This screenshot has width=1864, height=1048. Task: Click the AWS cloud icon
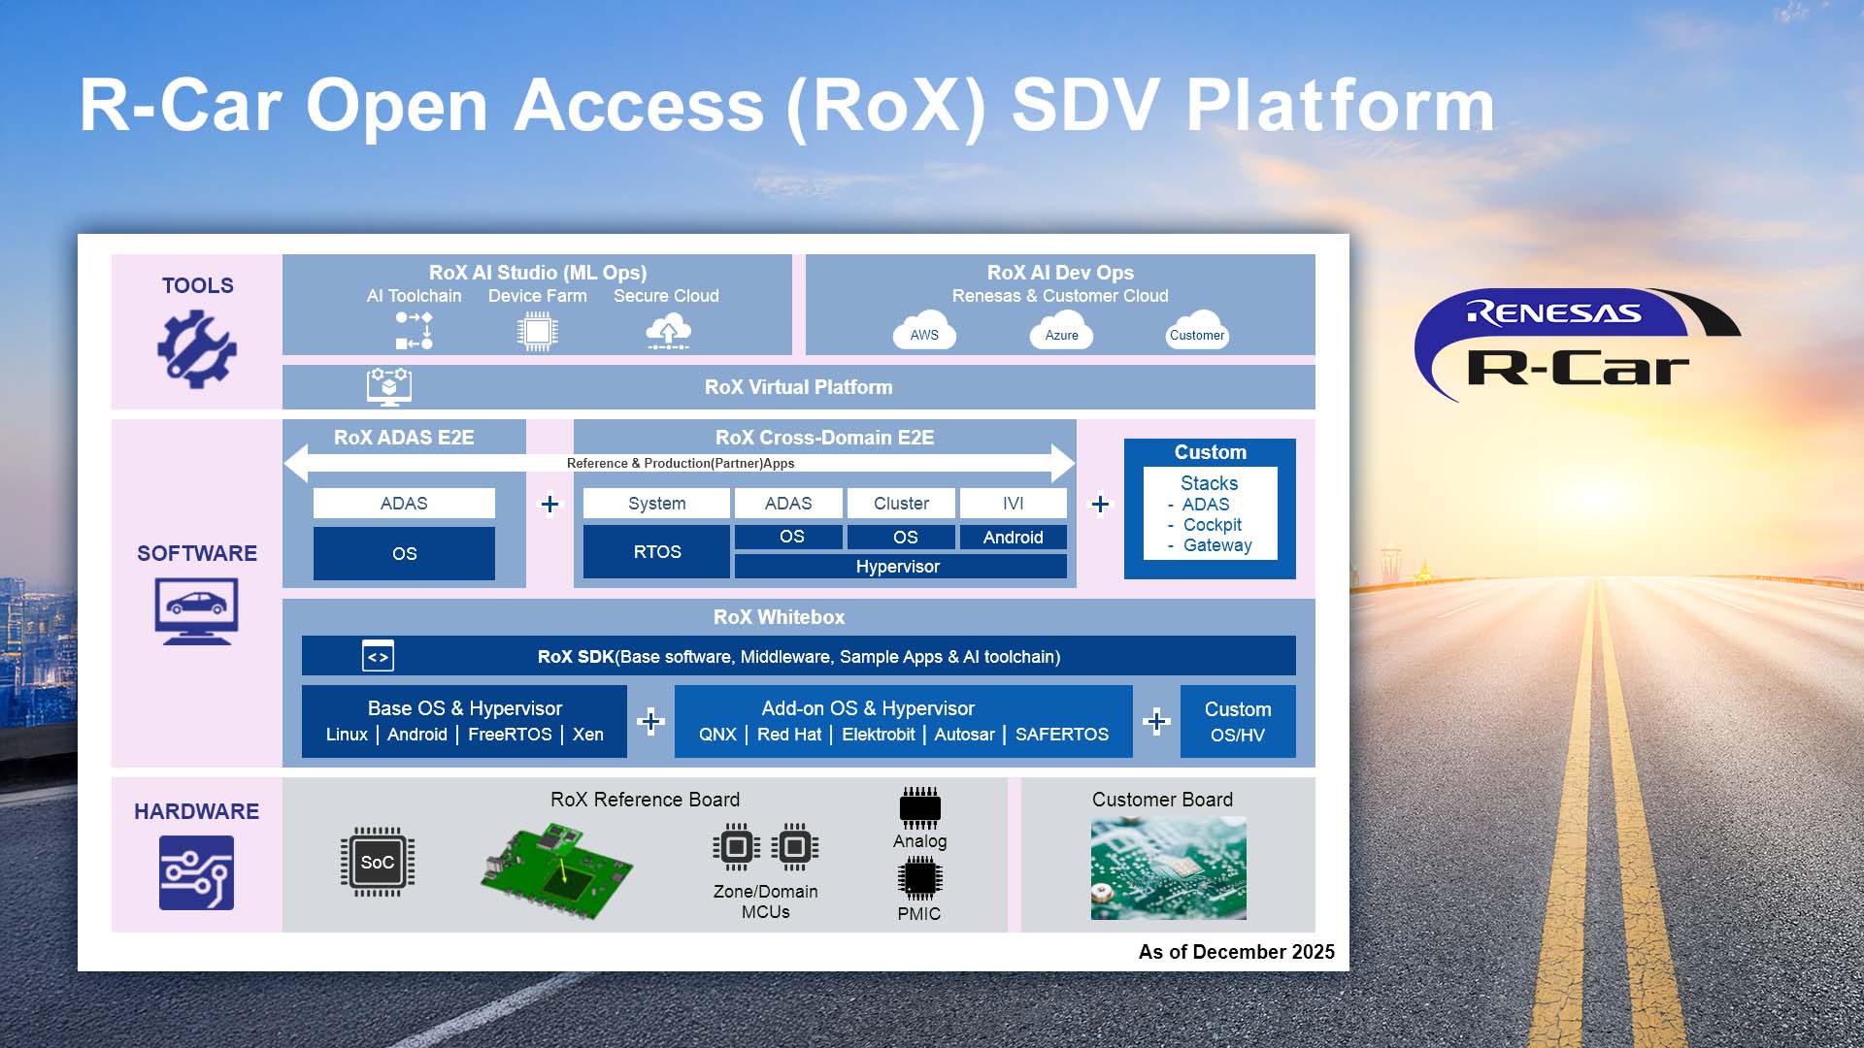[924, 331]
